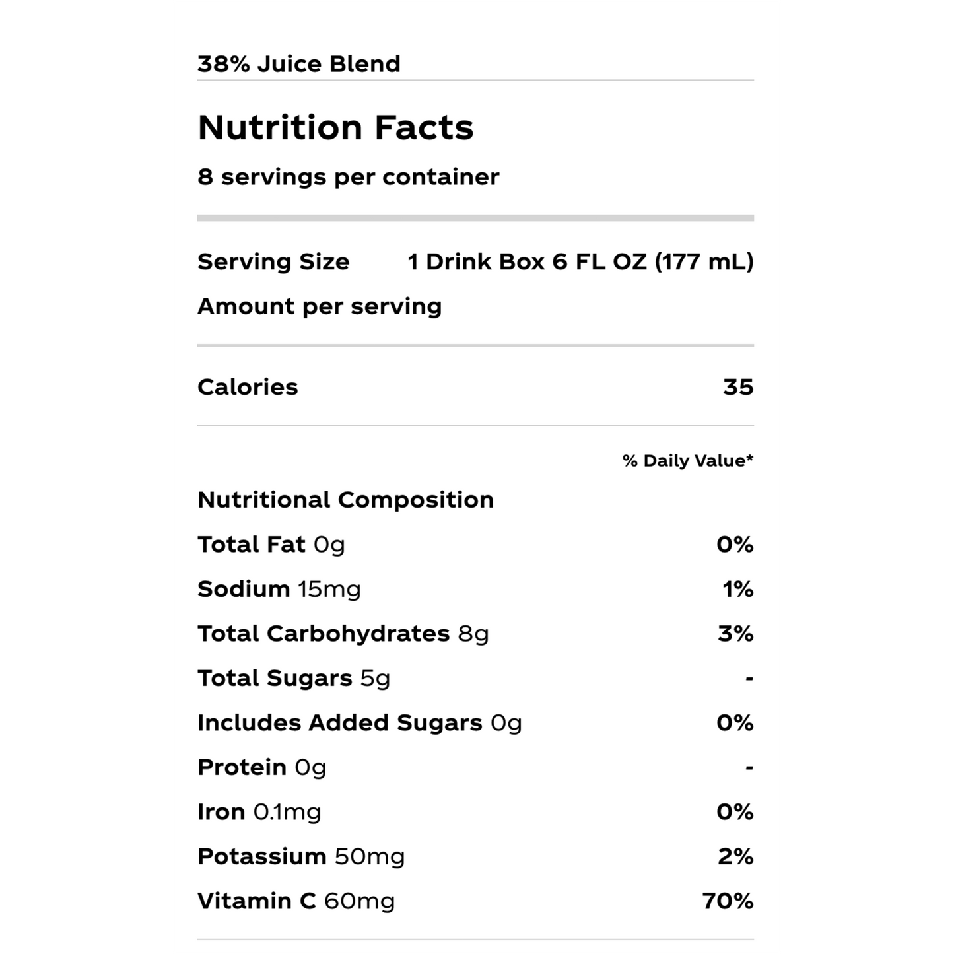Click the "Serving Size" label
Screen dimensions: 954x954
(273, 262)
